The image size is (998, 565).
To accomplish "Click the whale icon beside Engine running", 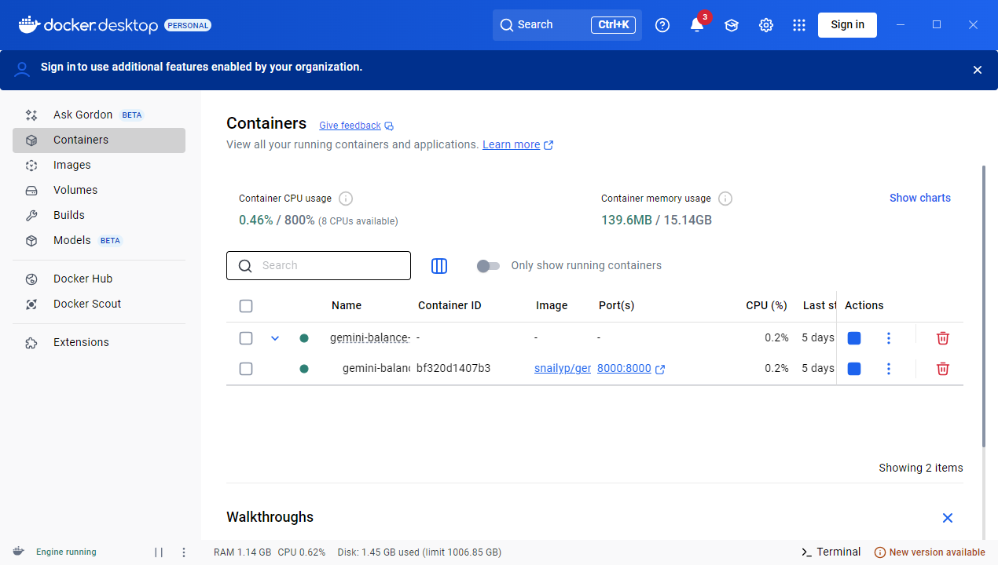I will point(19,552).
